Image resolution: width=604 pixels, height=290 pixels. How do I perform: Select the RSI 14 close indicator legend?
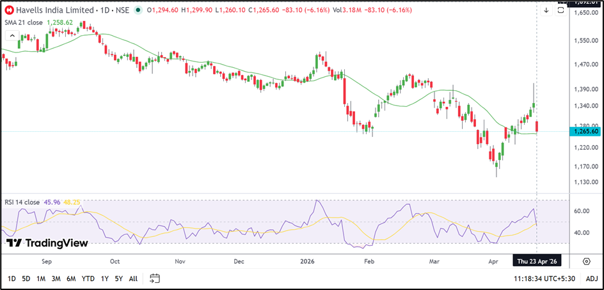pyautogui.click(x=22, y=202)
